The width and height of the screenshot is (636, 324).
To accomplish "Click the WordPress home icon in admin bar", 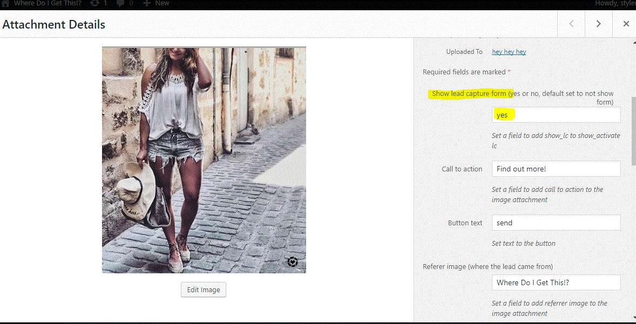I will click(5, 3).
